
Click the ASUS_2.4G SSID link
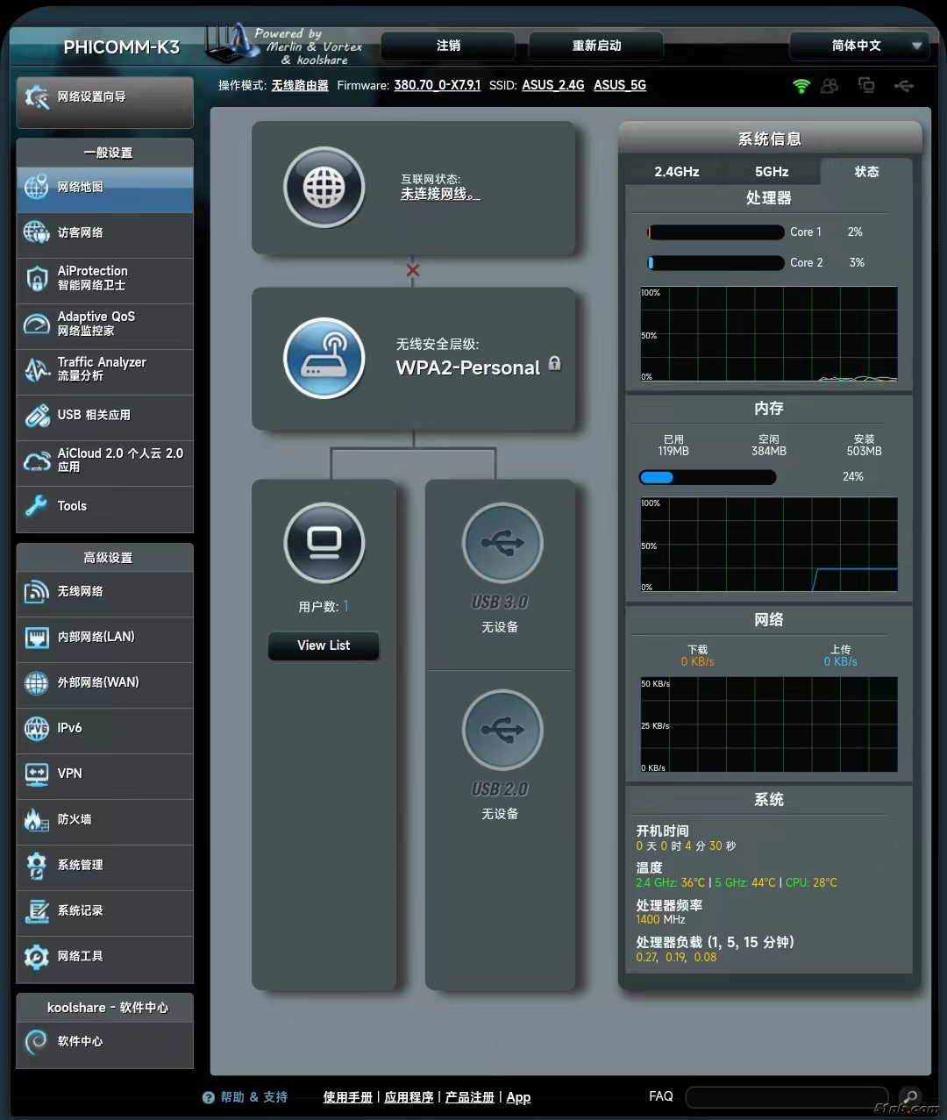click(553, 85)
